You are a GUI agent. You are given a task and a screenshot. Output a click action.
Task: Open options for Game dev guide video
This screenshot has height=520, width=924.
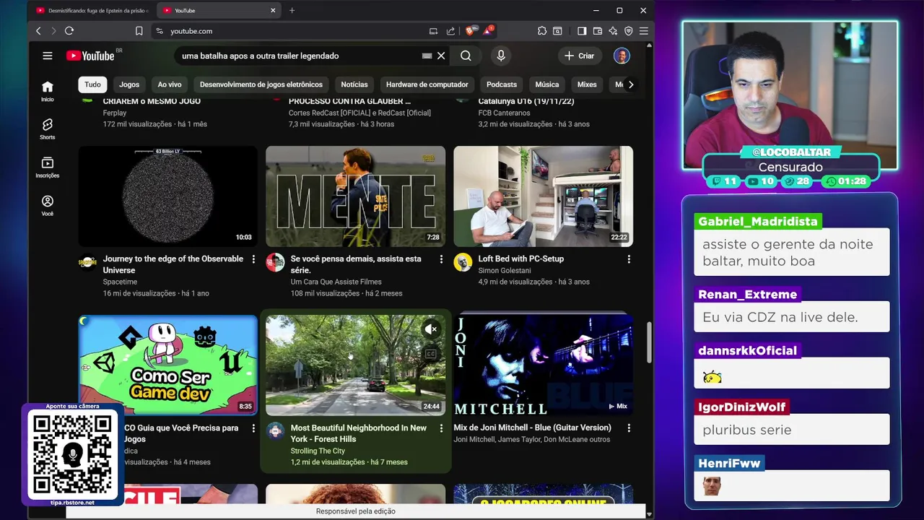pos(253,428)
